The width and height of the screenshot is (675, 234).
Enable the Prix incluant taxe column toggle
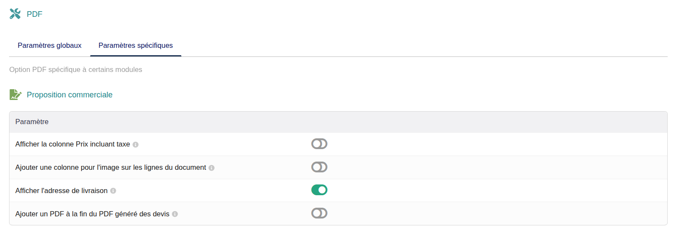click(319, 144)
